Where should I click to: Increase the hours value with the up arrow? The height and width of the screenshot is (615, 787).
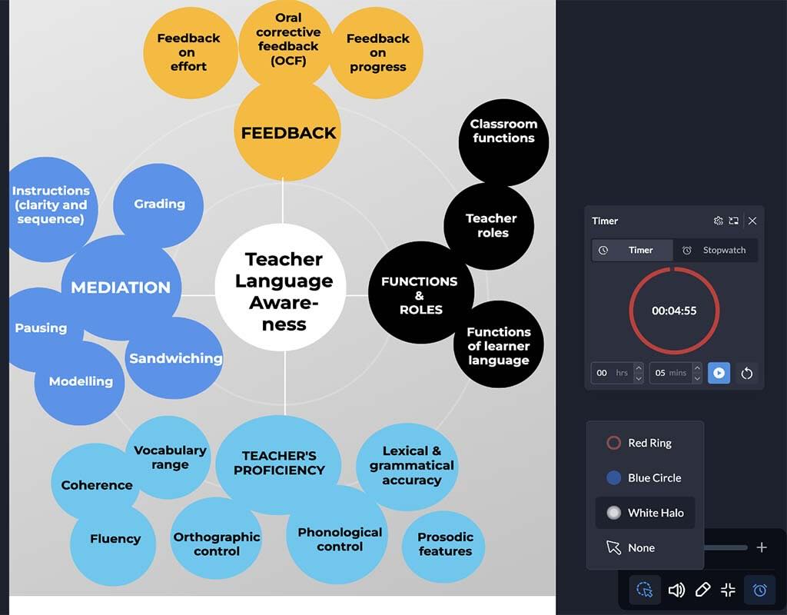tap(638, 368)
